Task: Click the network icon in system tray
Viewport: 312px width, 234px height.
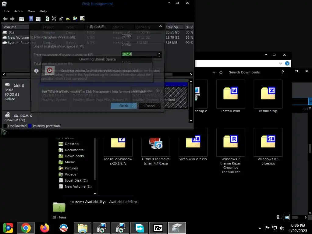Action: click(275, 228)
